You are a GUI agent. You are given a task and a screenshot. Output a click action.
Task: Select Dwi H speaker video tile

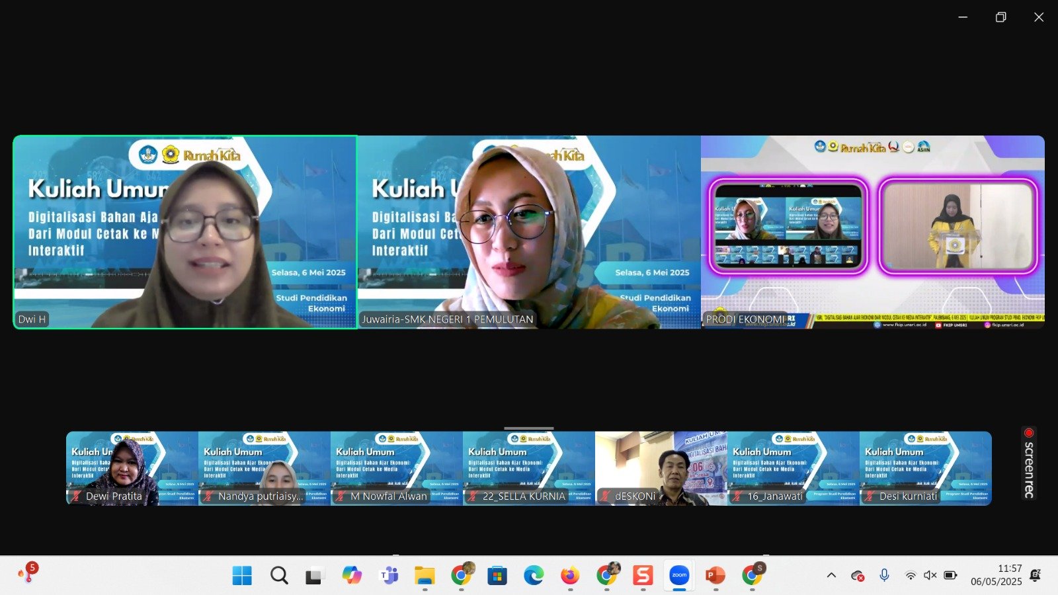185,232
